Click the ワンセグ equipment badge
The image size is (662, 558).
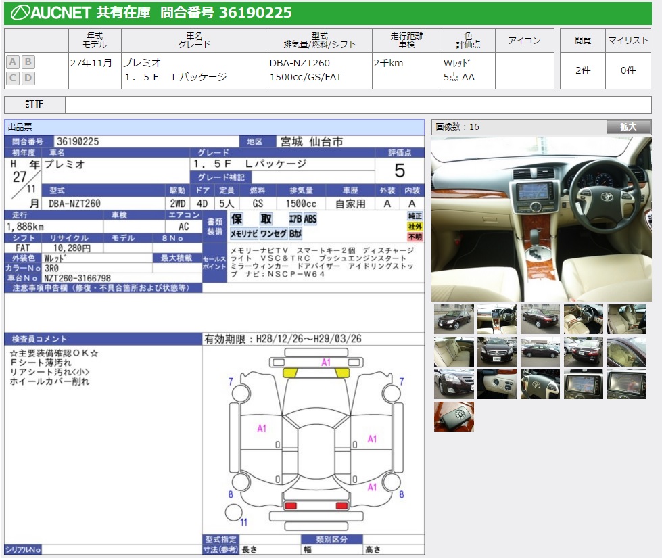tap(273, 234)
